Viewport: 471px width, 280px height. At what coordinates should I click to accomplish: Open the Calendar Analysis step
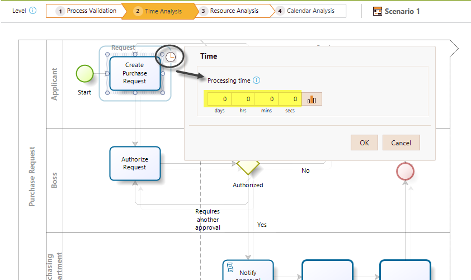pyautogui.click(x=310, y=11)
